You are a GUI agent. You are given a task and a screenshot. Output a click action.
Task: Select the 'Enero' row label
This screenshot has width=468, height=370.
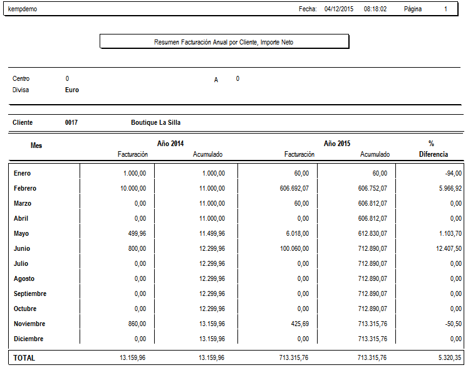click(x=22, y=173)
